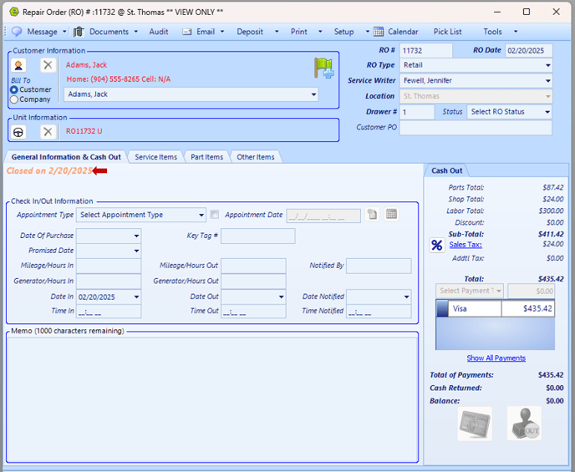Toggle the checkbox before Appointment Date
575x472 pixels.
[215, 215]
